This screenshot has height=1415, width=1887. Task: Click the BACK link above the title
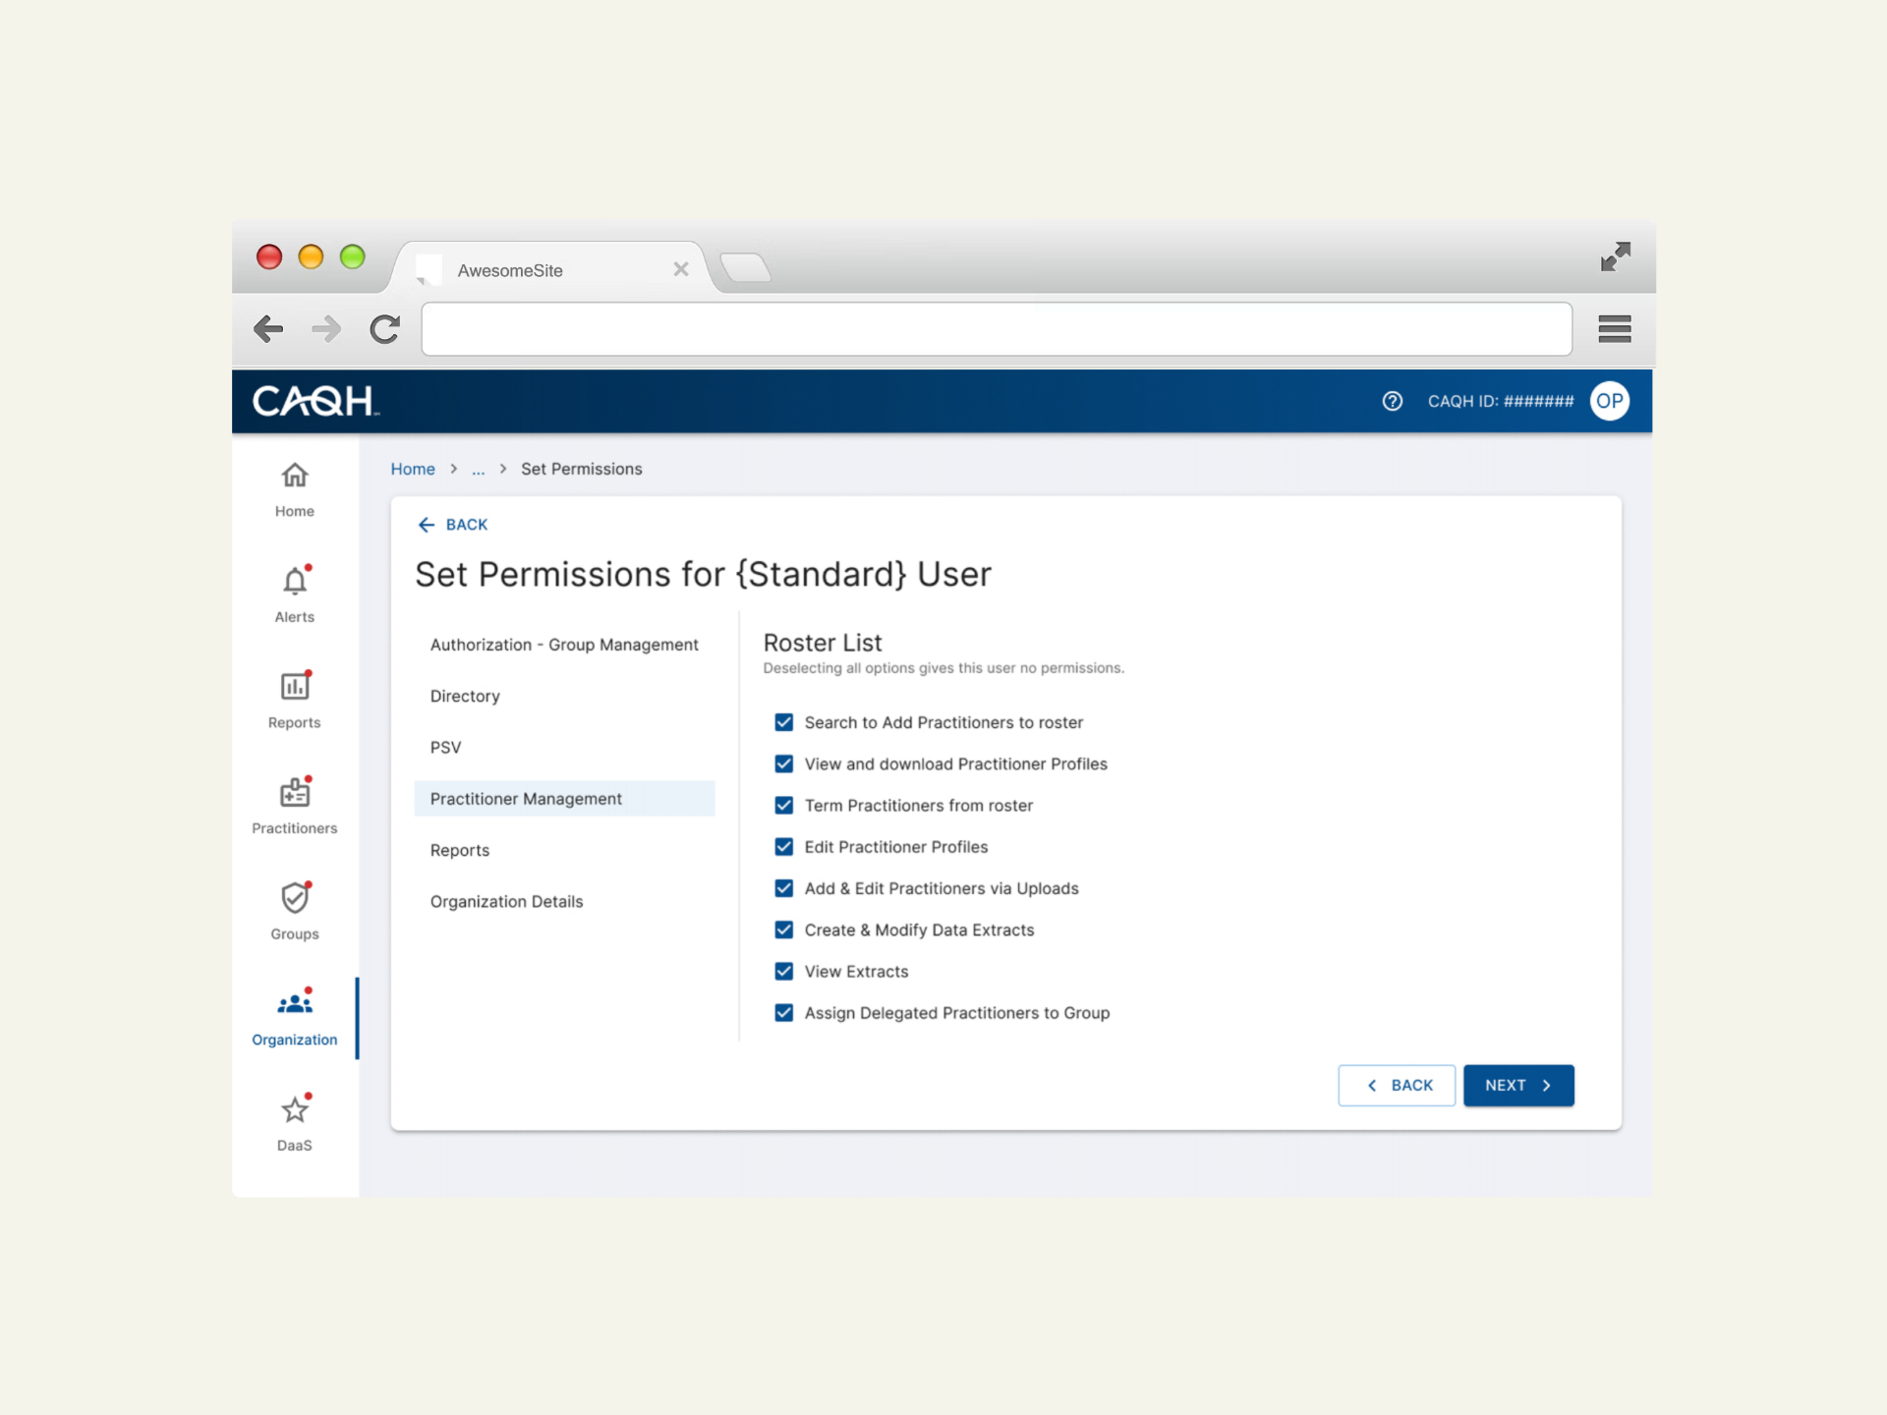(x=452, y=525)
